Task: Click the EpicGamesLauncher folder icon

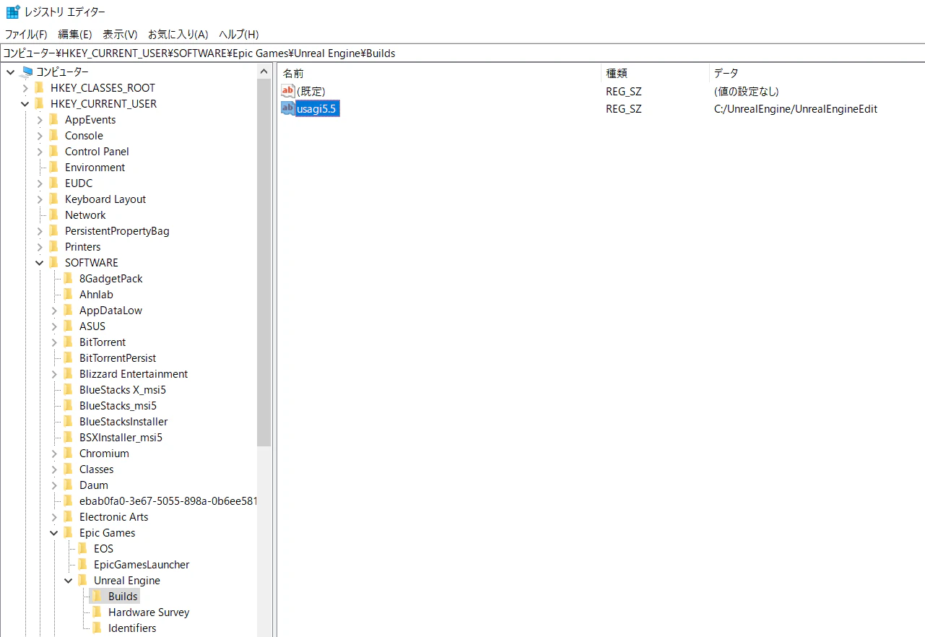Action: point(82,564)
